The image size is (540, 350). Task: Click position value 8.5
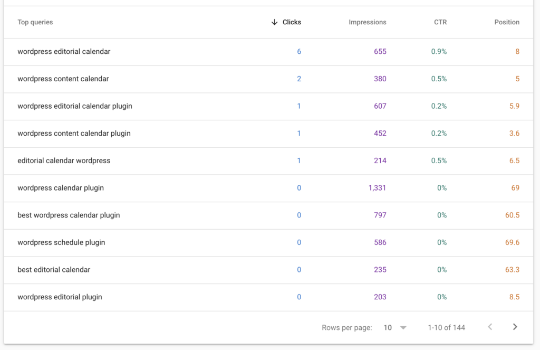point(515,297)
